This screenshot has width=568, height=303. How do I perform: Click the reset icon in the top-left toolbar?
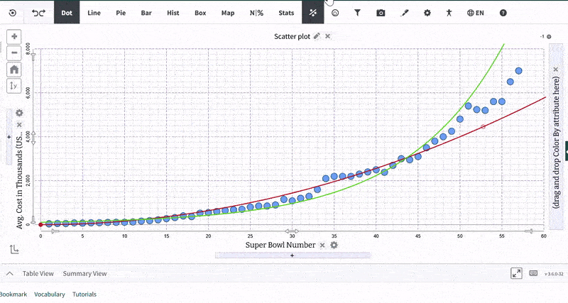coord(12,13)
